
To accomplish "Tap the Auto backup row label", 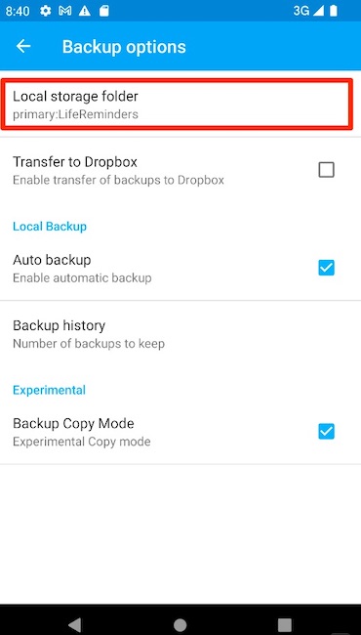I will [x=52, y=260].
